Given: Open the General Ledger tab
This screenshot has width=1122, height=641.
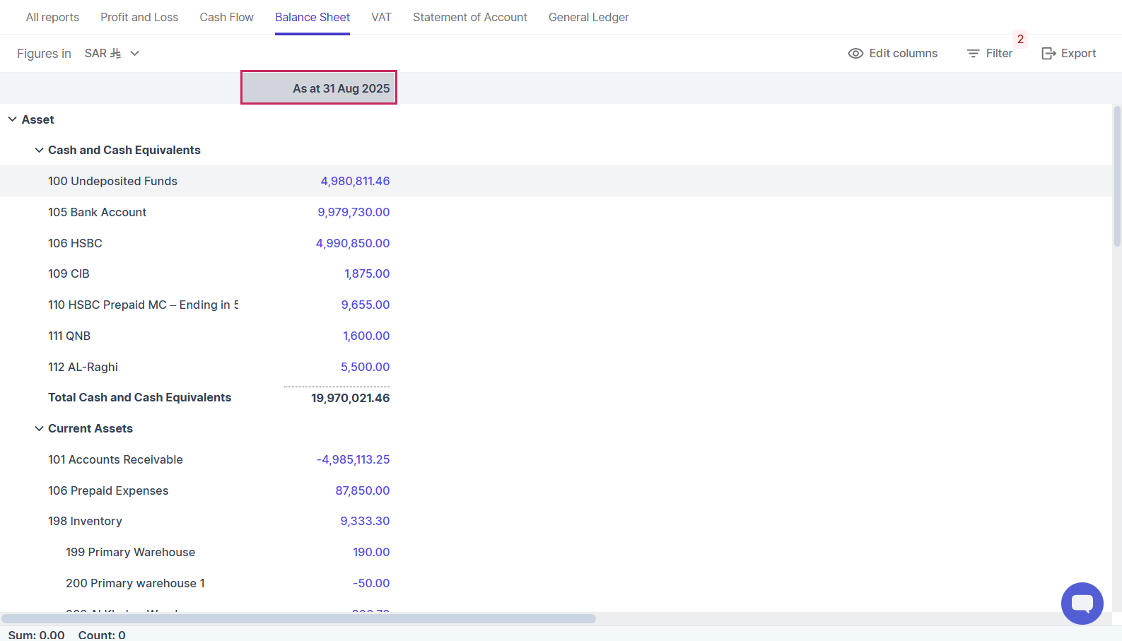Looking at the screenshot, I should 588,17.
